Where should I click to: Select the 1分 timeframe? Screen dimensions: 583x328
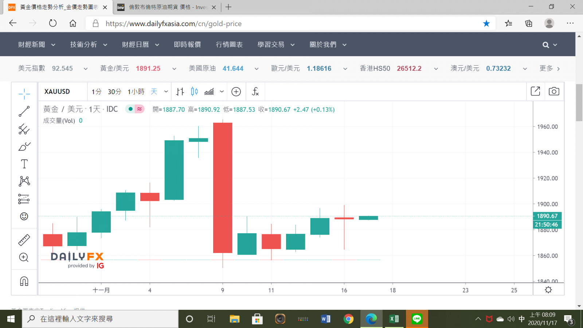[x=97, y=91]
